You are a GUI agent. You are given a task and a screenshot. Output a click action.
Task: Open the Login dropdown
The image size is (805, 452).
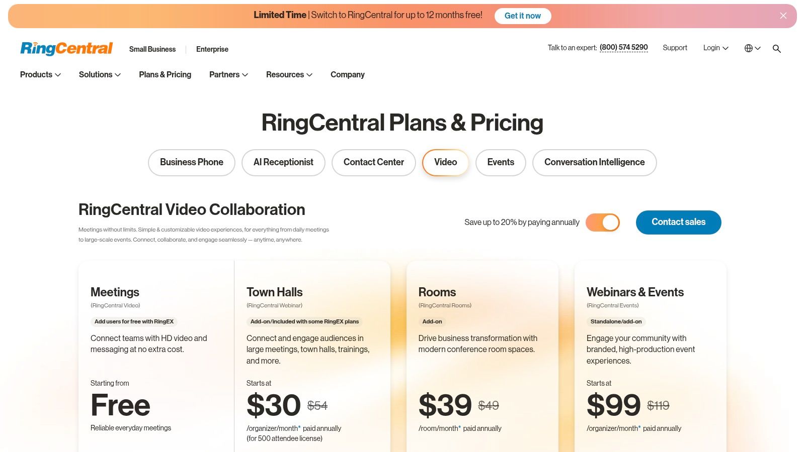pyautogui.click(x=714, y=48)
